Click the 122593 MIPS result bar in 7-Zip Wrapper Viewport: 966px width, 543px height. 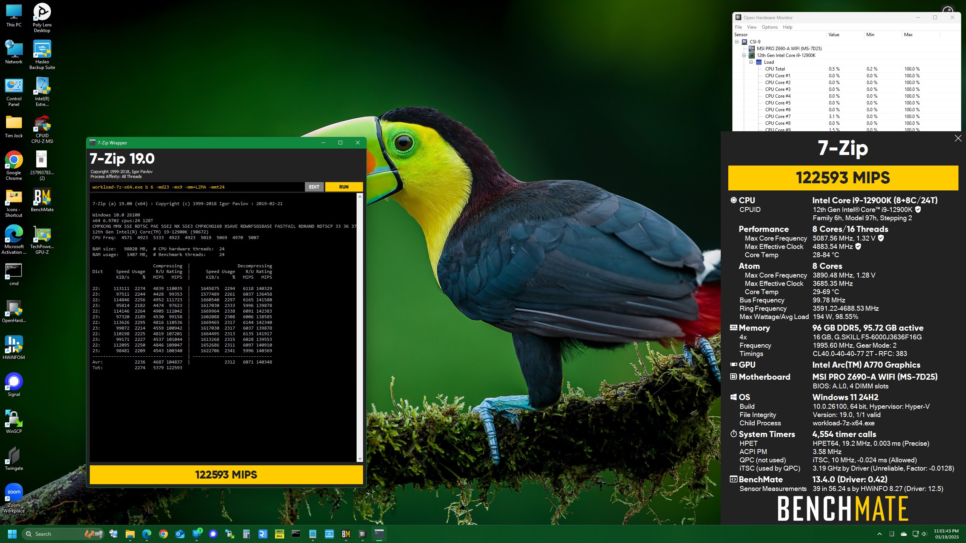coord(226,475)
